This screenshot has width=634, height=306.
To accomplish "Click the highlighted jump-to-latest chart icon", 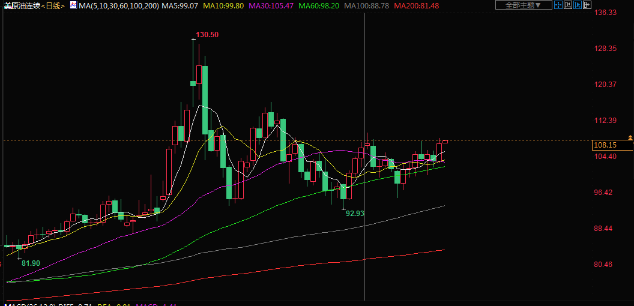I will point(578,5).
